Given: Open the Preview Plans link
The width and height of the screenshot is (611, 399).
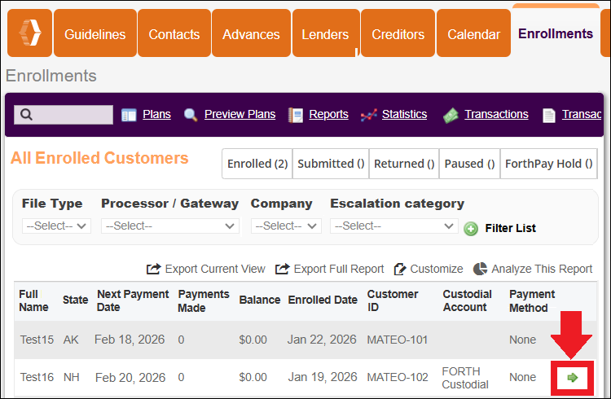Looking at the screenshot, I should click(x=240, y=114).
